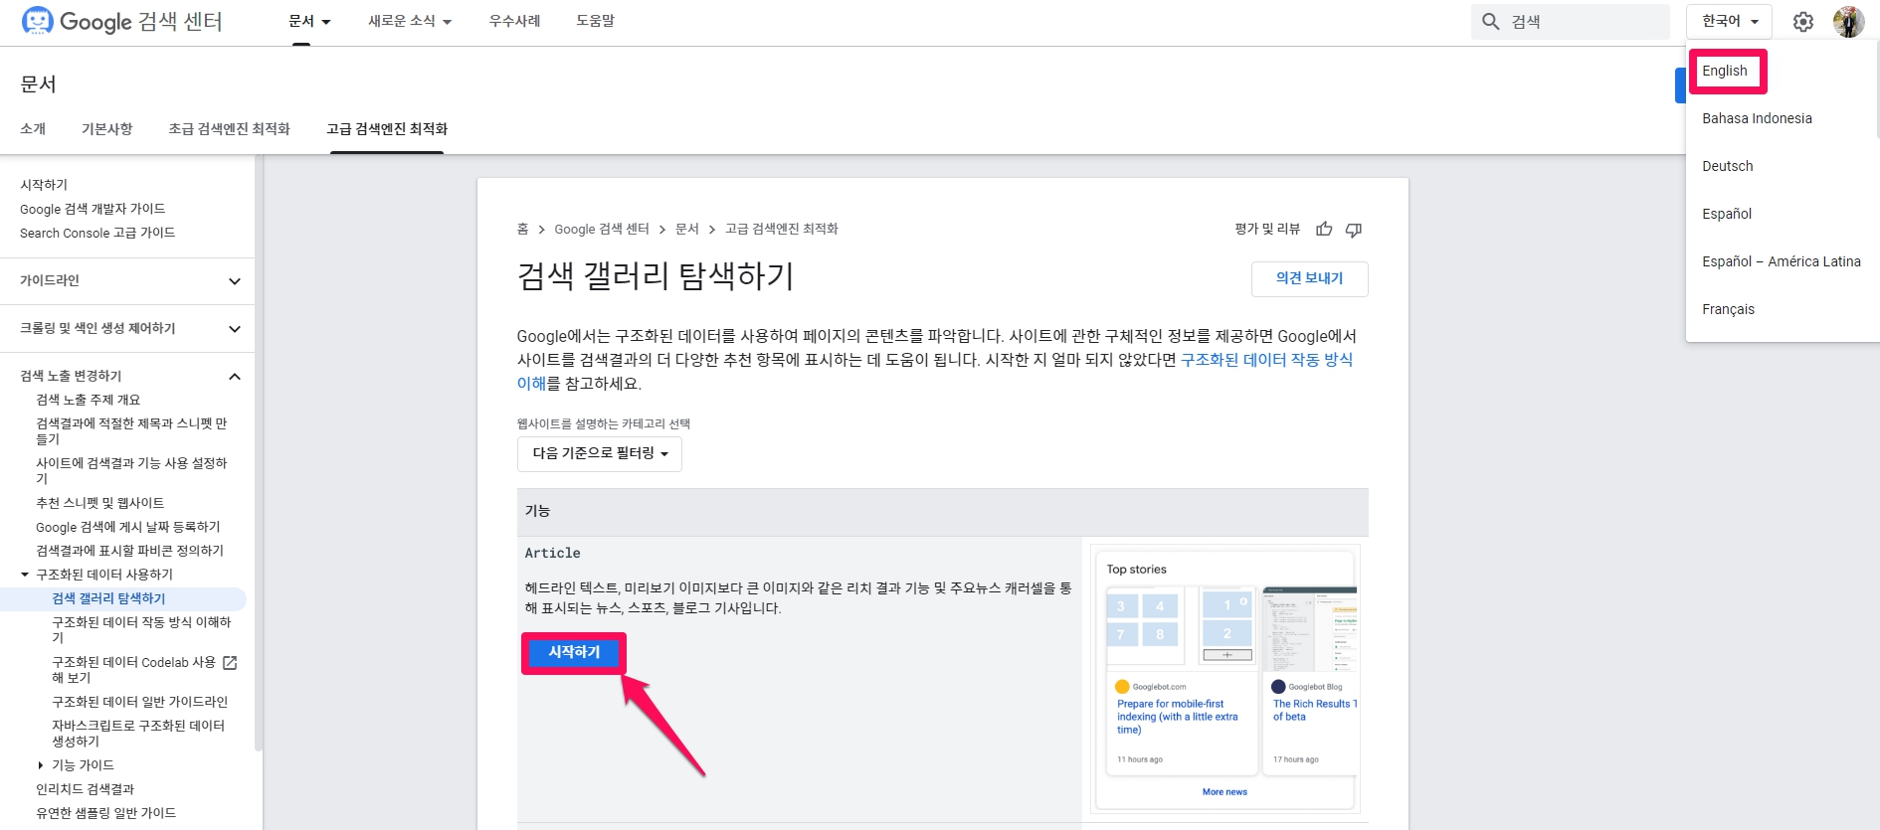Switch to the 소개 tab
This screenshot has width=1880, height=830.
point(33,129)
